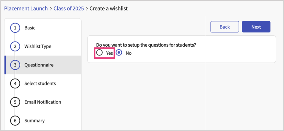This screenshot has width=284, height=131.
Task: Open the Email Notification step
Action: [43, 102]
